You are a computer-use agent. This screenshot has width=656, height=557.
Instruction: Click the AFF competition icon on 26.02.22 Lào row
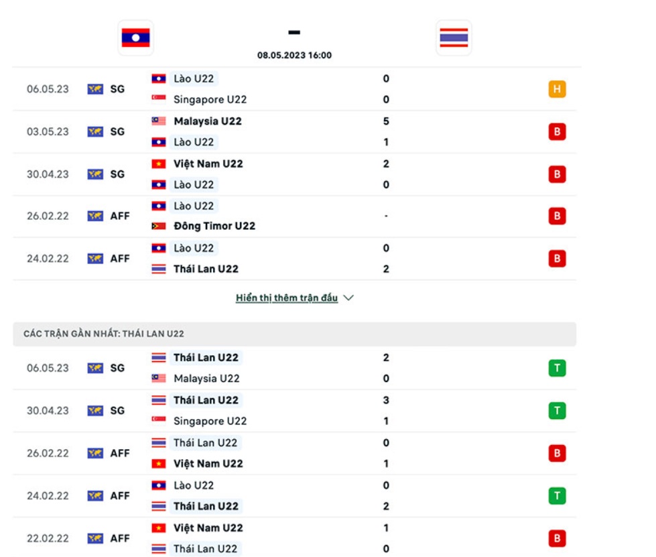pos(95,216)
